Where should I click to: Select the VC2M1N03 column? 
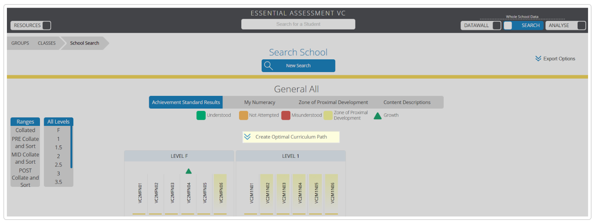click(284, 194)
